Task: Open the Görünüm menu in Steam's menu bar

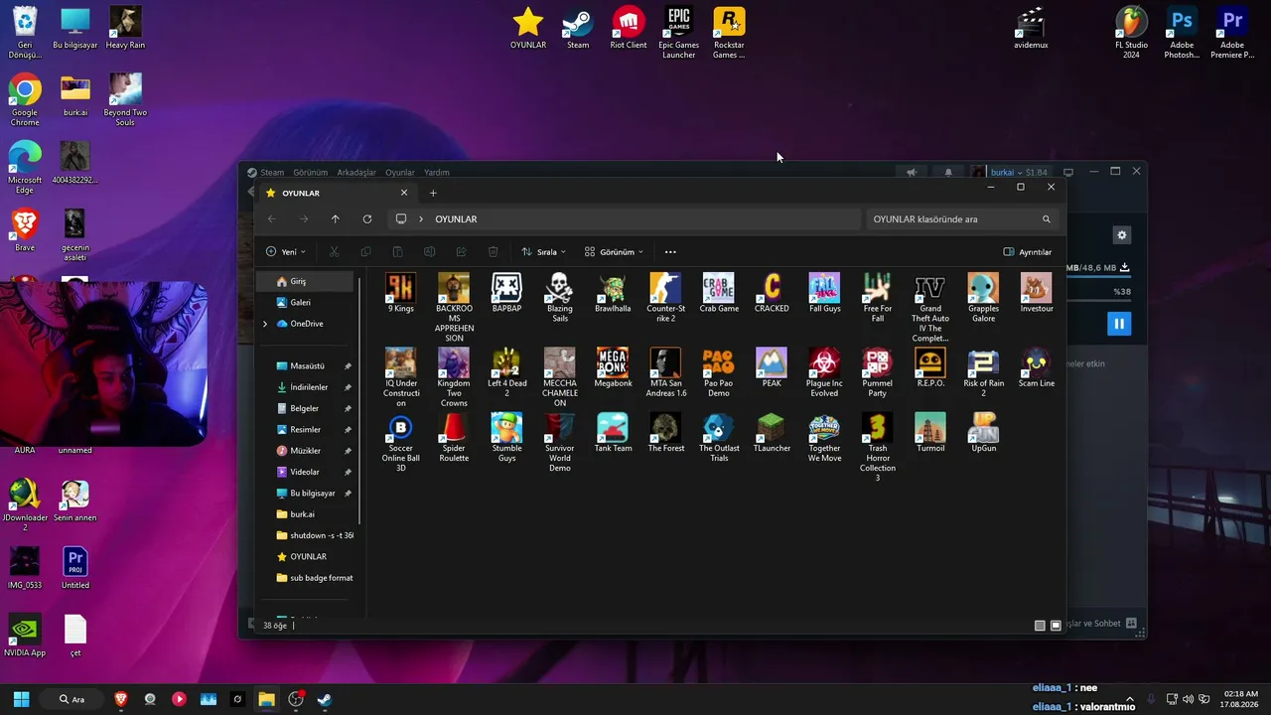Action: [x=311, y=173]
